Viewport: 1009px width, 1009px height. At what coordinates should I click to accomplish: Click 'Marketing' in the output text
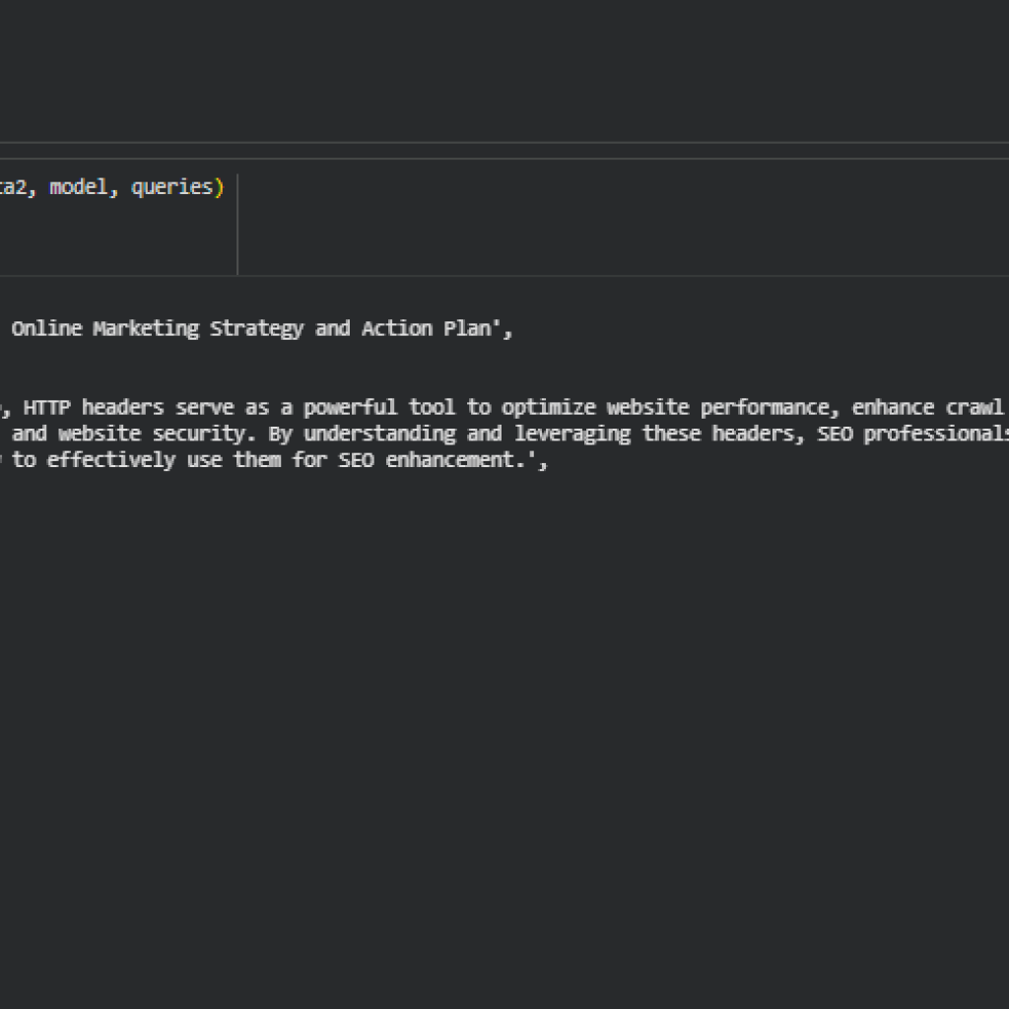point(146,329)
